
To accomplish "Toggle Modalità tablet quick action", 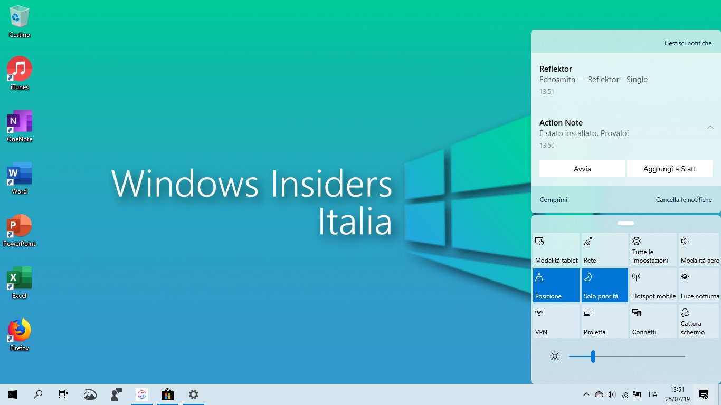I will (556, 249).
